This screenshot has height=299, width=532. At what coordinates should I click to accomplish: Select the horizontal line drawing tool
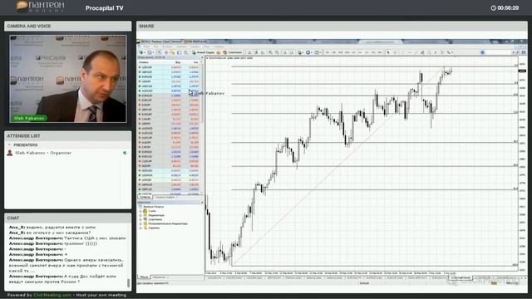[410, 52]
